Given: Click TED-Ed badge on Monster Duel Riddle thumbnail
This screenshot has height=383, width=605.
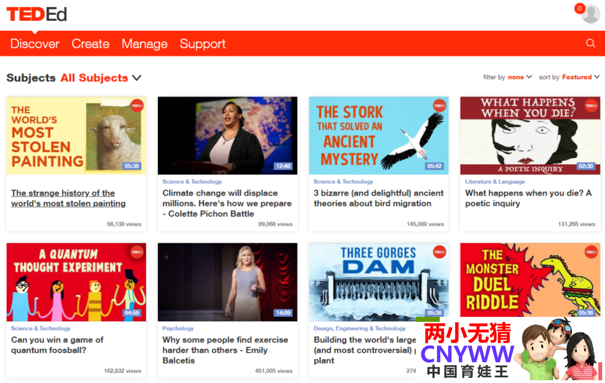Looking at the screenshot, I should [x=590, y=252].
